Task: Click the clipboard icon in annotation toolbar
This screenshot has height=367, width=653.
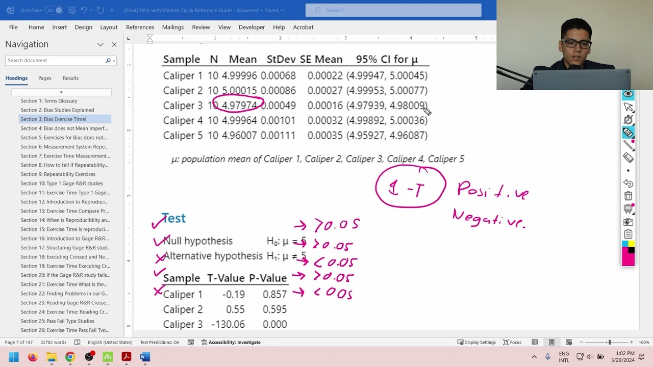Action: pos(628,234)
